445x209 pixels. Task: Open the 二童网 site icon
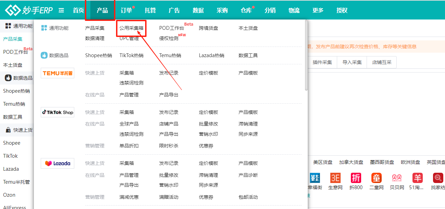pyautogui.click(x=377, y=178)
